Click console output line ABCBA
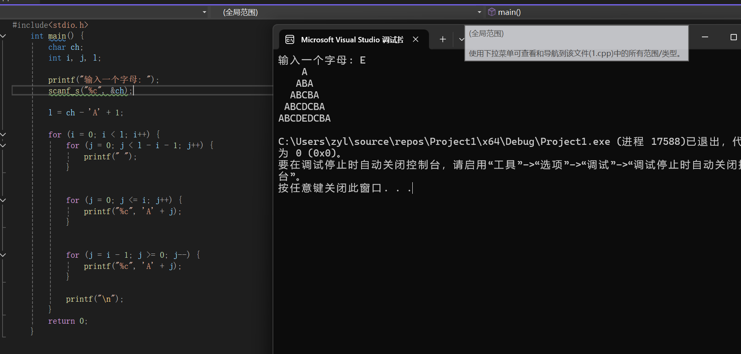The width and height of the screenshot is (741, 354). coord(305,95)
